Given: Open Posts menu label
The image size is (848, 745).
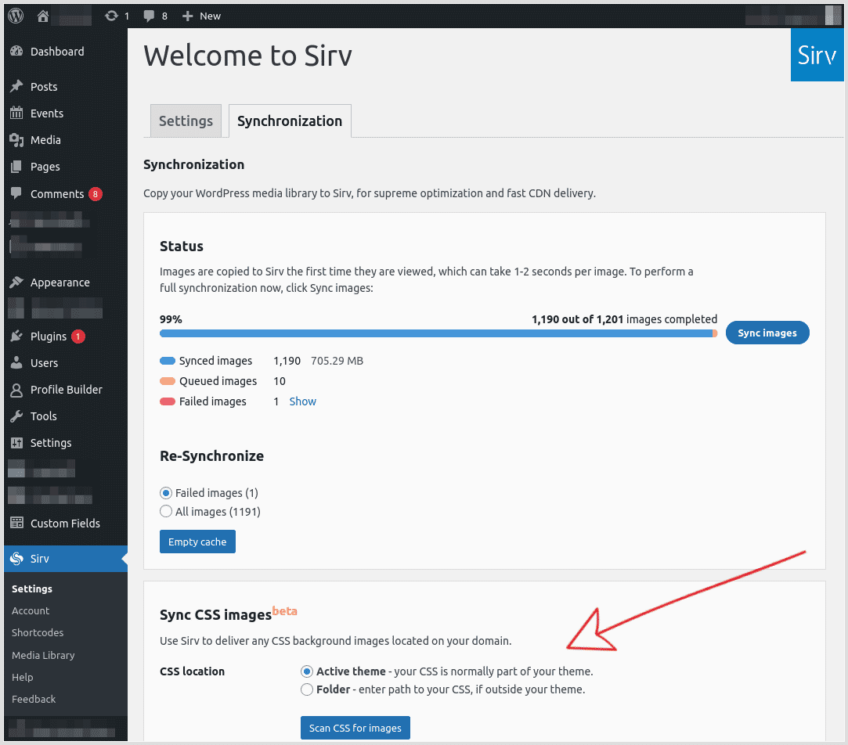Looking at the screenshot, I should tap(44, 87).
